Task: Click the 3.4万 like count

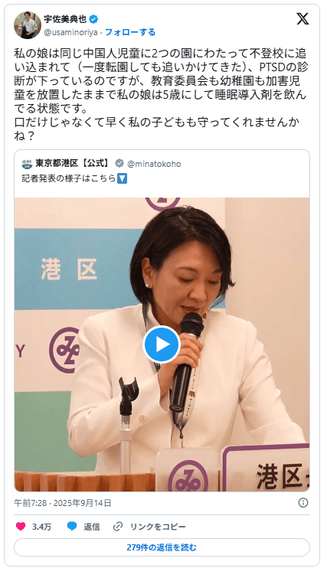Action: (41, 527)
